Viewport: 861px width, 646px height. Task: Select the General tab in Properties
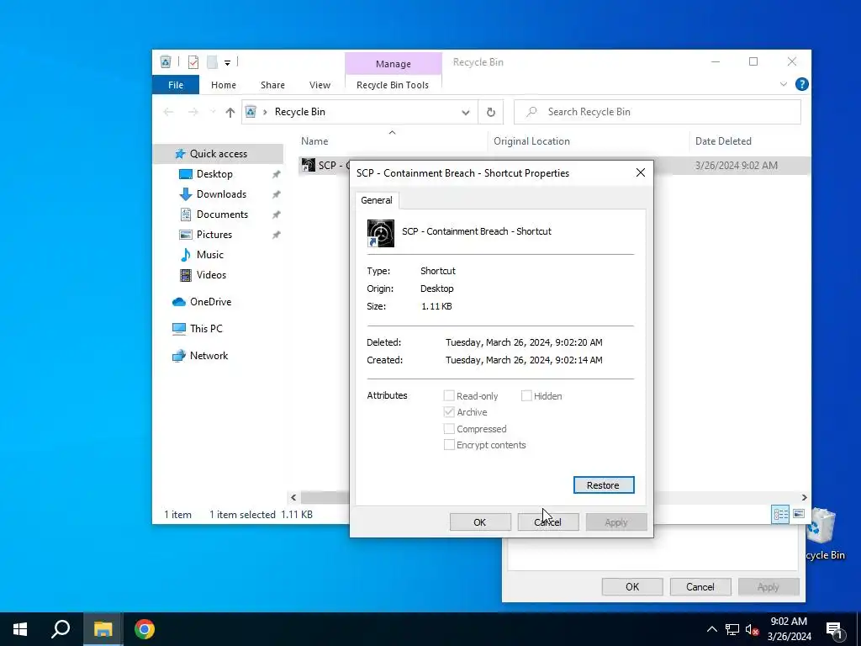tap(377, 200)
